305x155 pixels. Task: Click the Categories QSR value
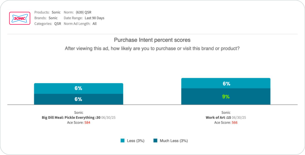click(x=57, y=24)
